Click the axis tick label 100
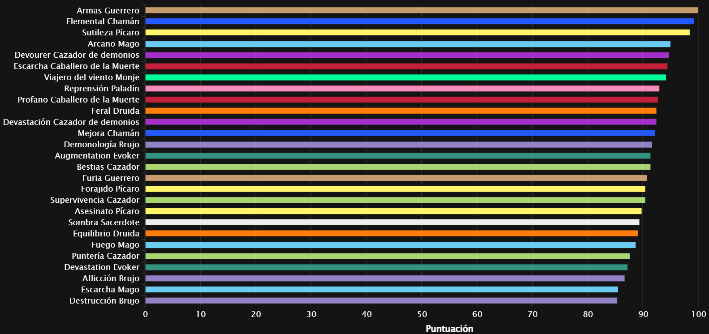The image size is (709, 334). point(698,314)
